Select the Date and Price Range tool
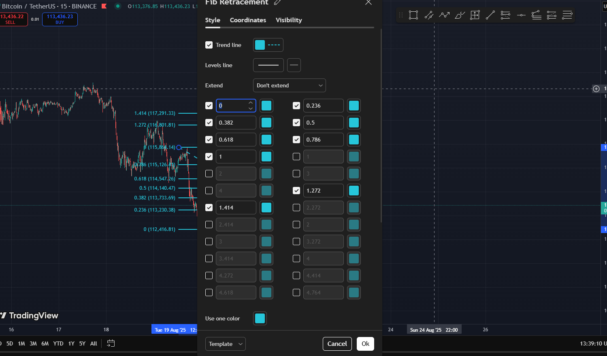 click(475, 15)
